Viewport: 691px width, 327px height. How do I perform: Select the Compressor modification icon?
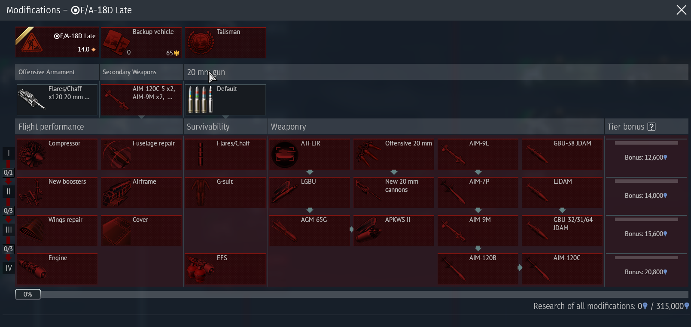32,154
